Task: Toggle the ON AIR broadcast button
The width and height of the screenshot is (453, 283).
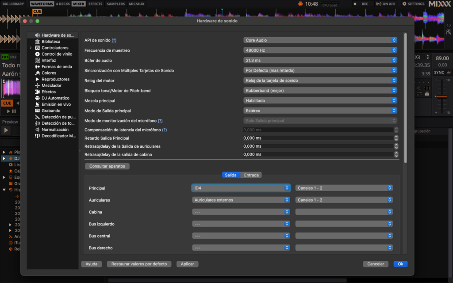Action: tap(385, 4)
